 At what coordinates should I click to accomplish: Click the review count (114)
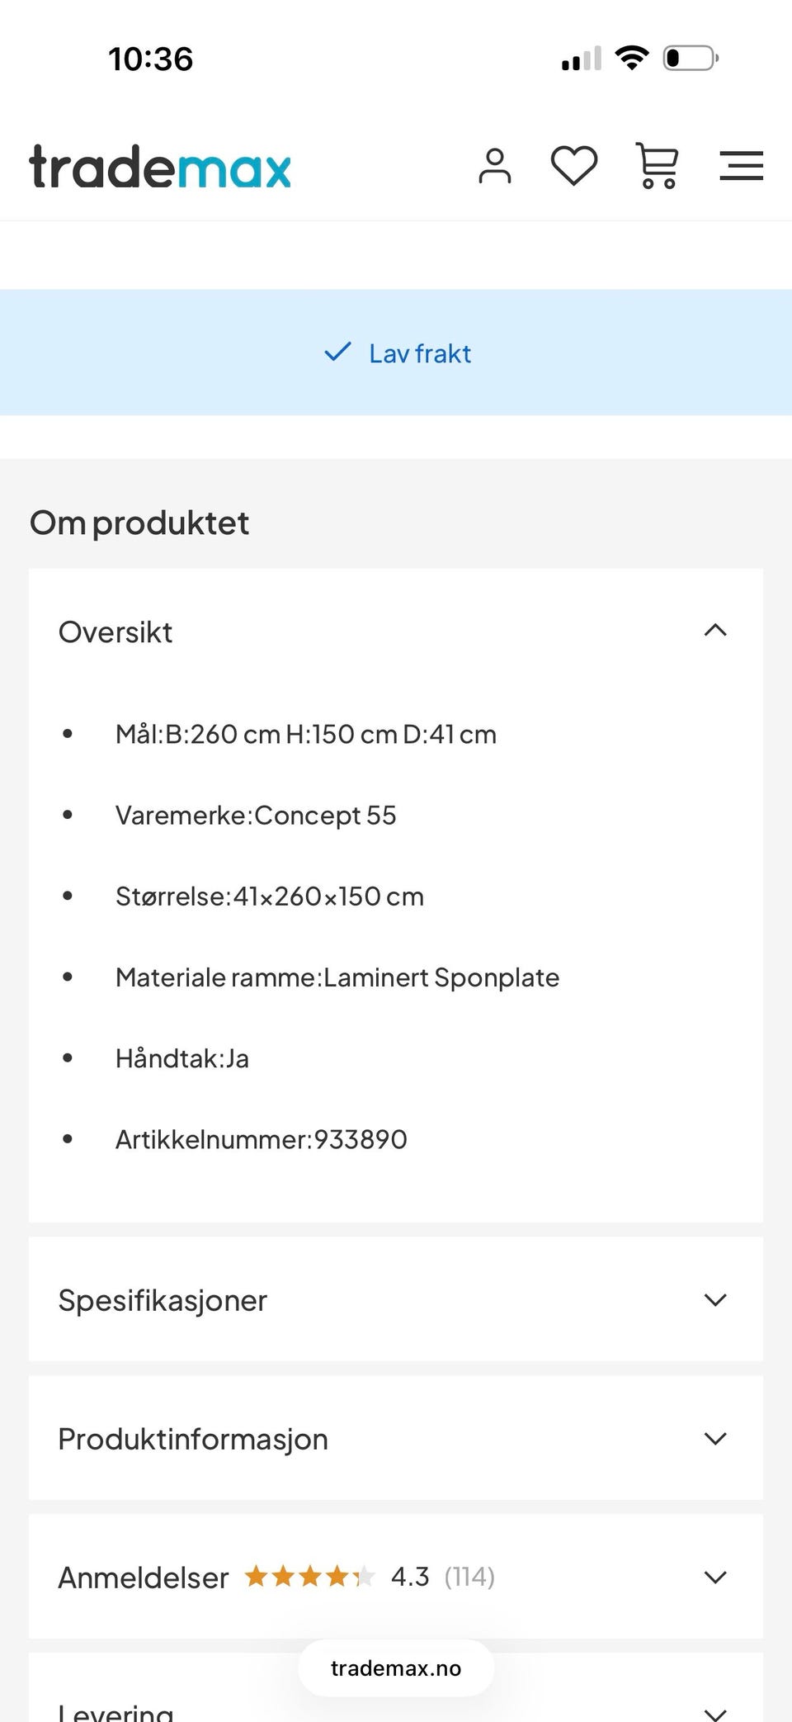469,1577
